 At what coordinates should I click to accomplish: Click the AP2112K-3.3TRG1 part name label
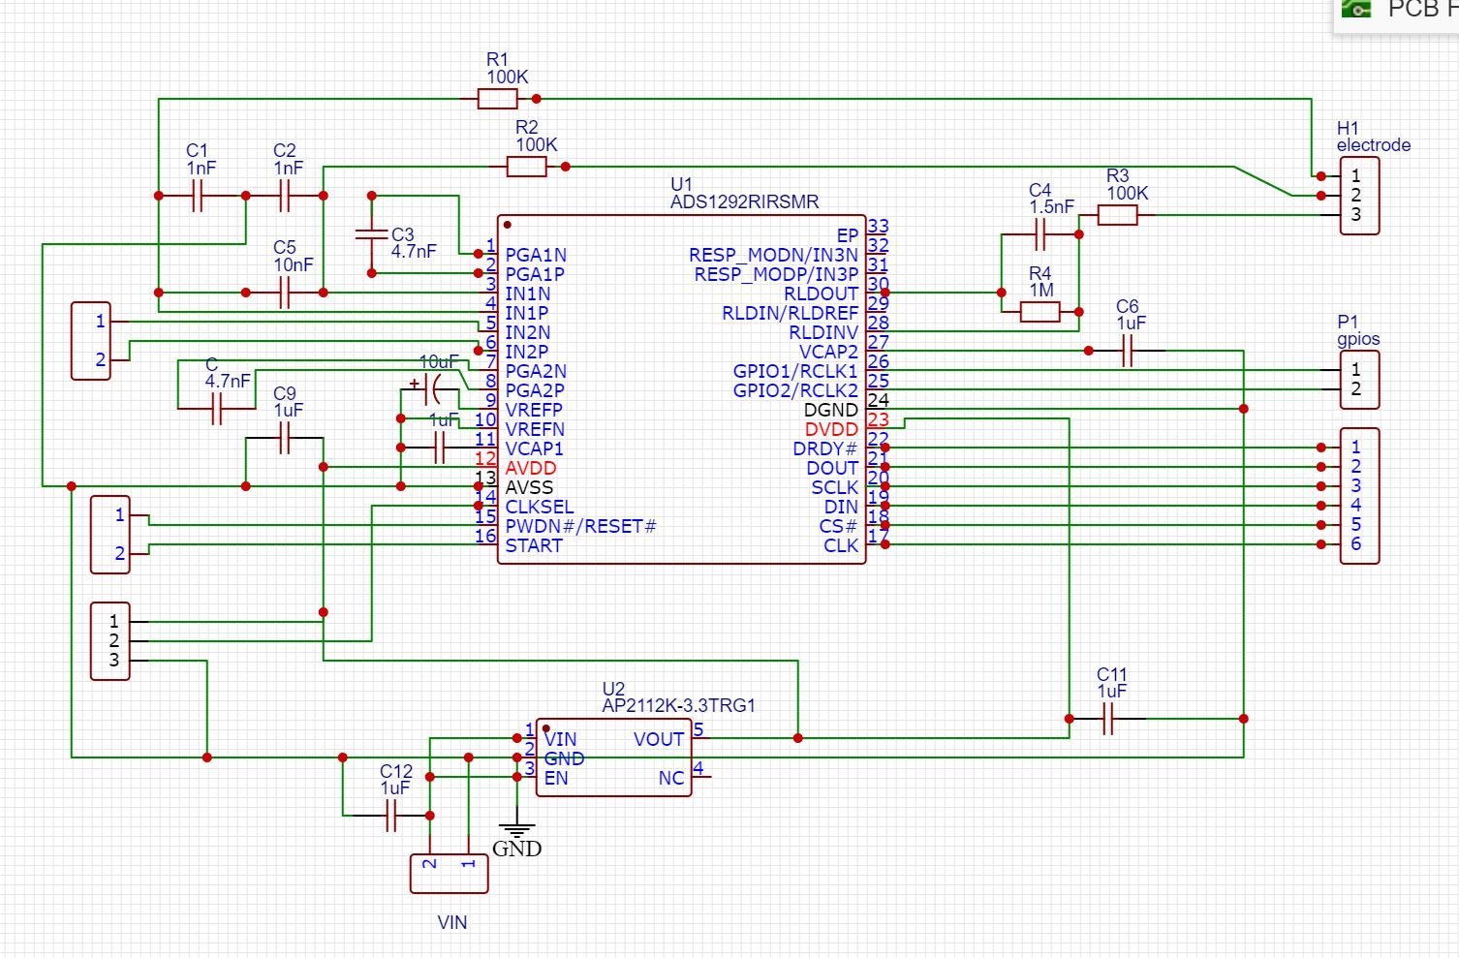coord(678,705)
